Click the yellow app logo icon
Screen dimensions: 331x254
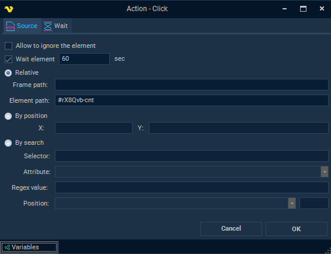[9, 9]
